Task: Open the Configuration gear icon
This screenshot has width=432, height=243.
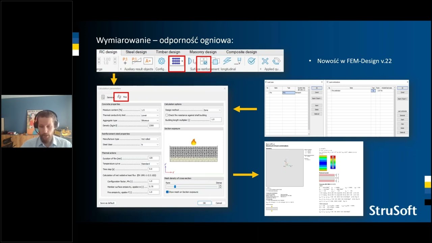Action: pos(162,61)
